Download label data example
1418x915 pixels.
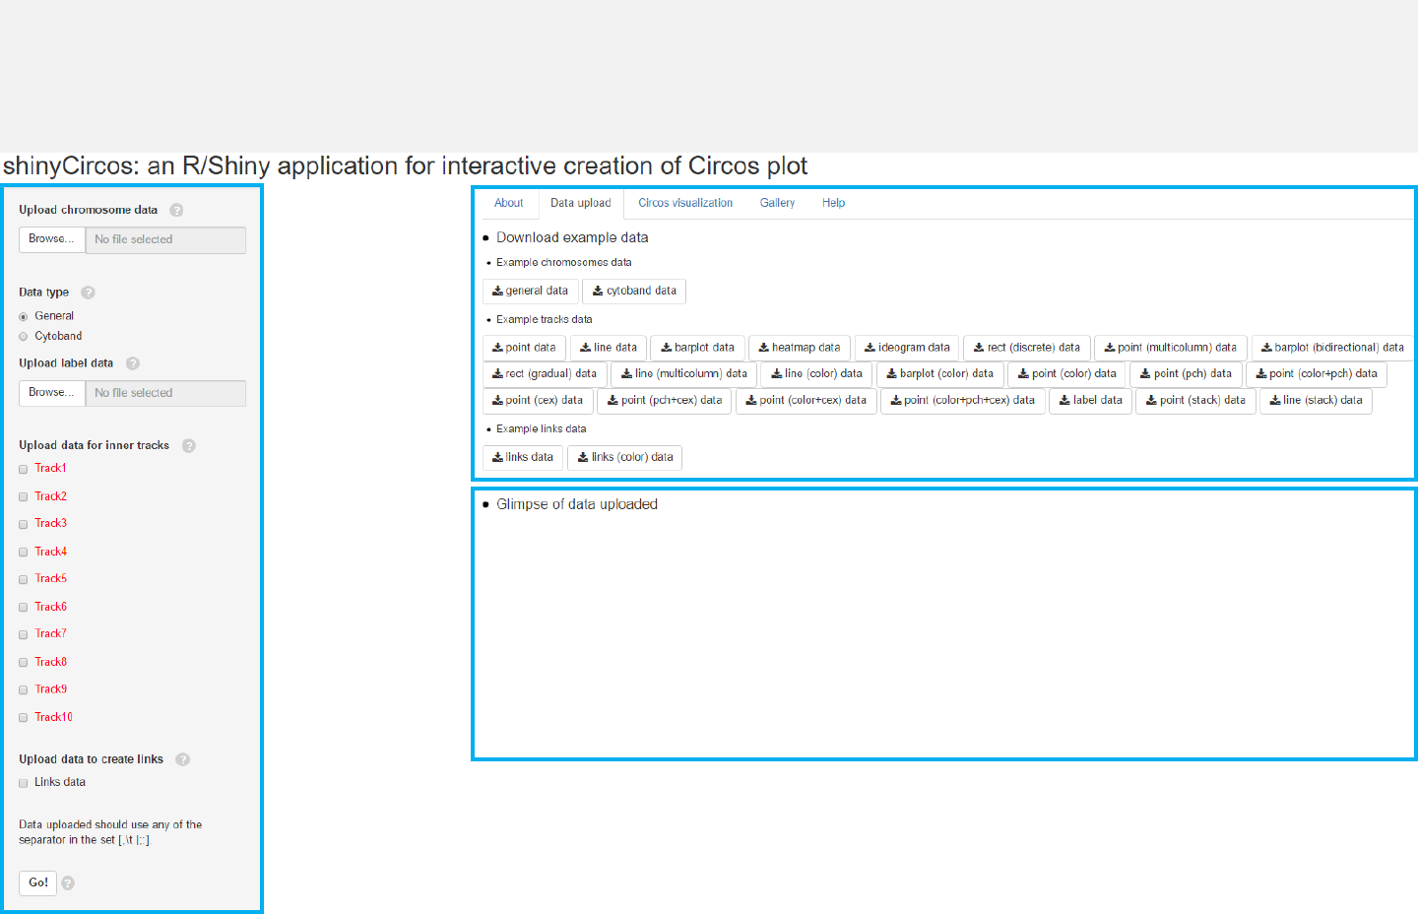tap(1090, 401)
